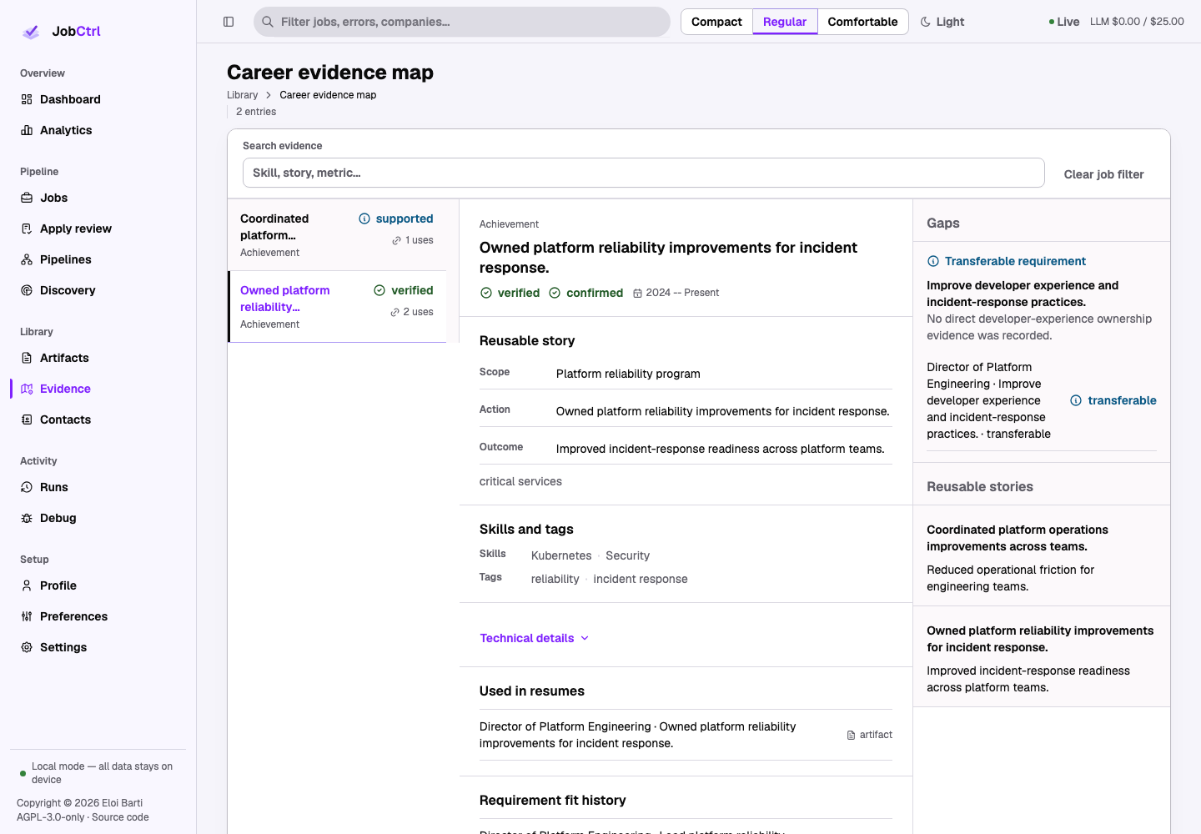Click Platform reliability program scope value
1201x834 pixels.
coord(628,374)
